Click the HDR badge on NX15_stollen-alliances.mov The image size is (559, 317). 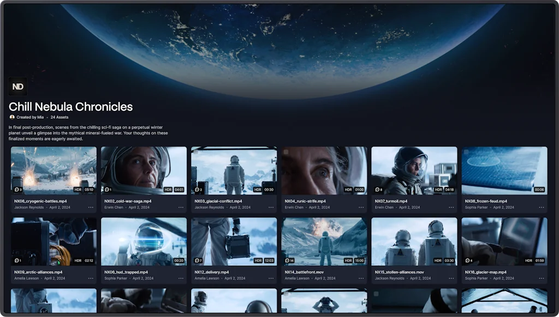click(x=437, y=260)
